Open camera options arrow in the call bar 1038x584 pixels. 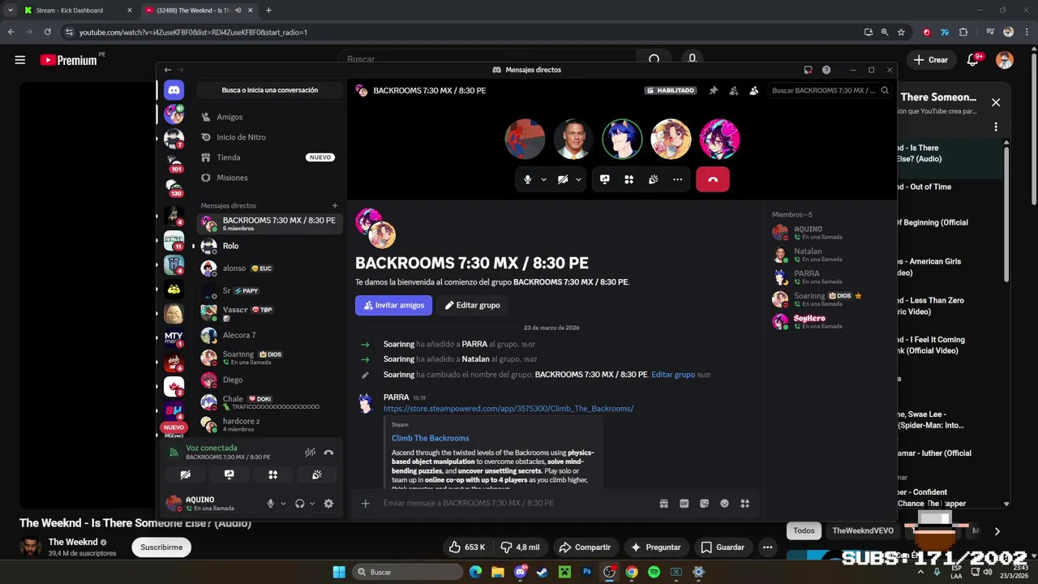coord(578,179)
